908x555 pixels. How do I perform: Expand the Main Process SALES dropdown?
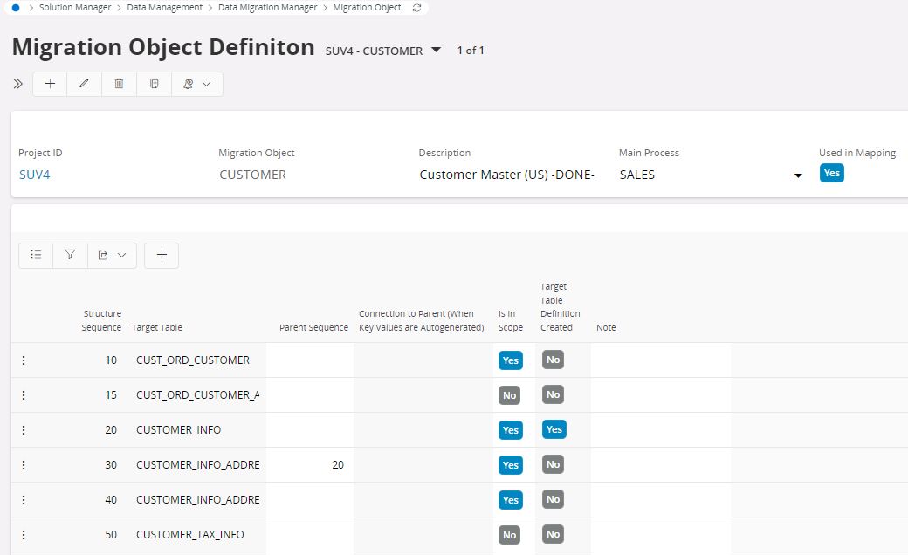(x=798, y=175)
